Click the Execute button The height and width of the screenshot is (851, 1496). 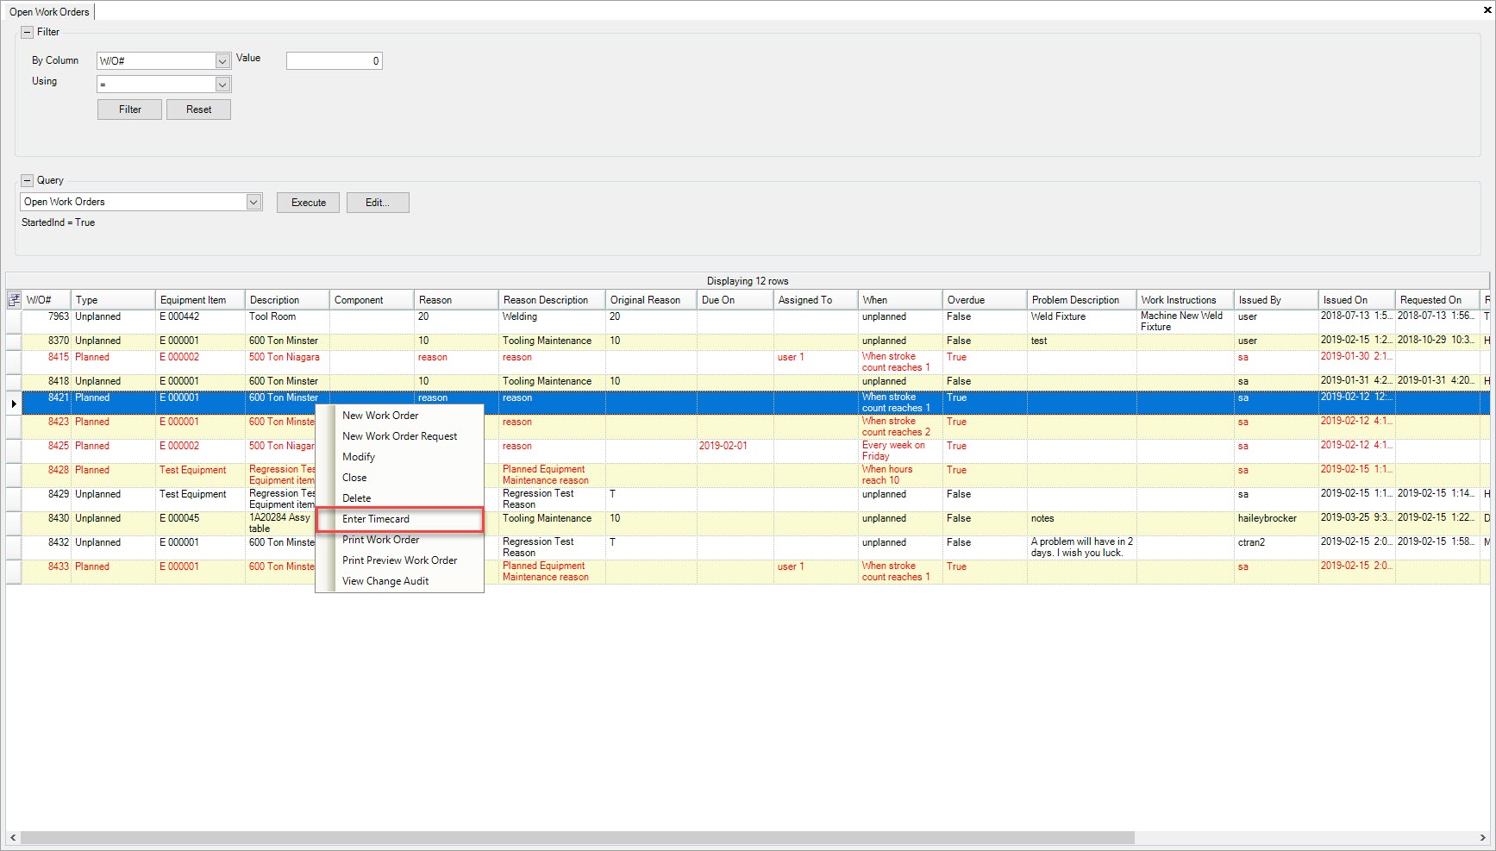309,203
